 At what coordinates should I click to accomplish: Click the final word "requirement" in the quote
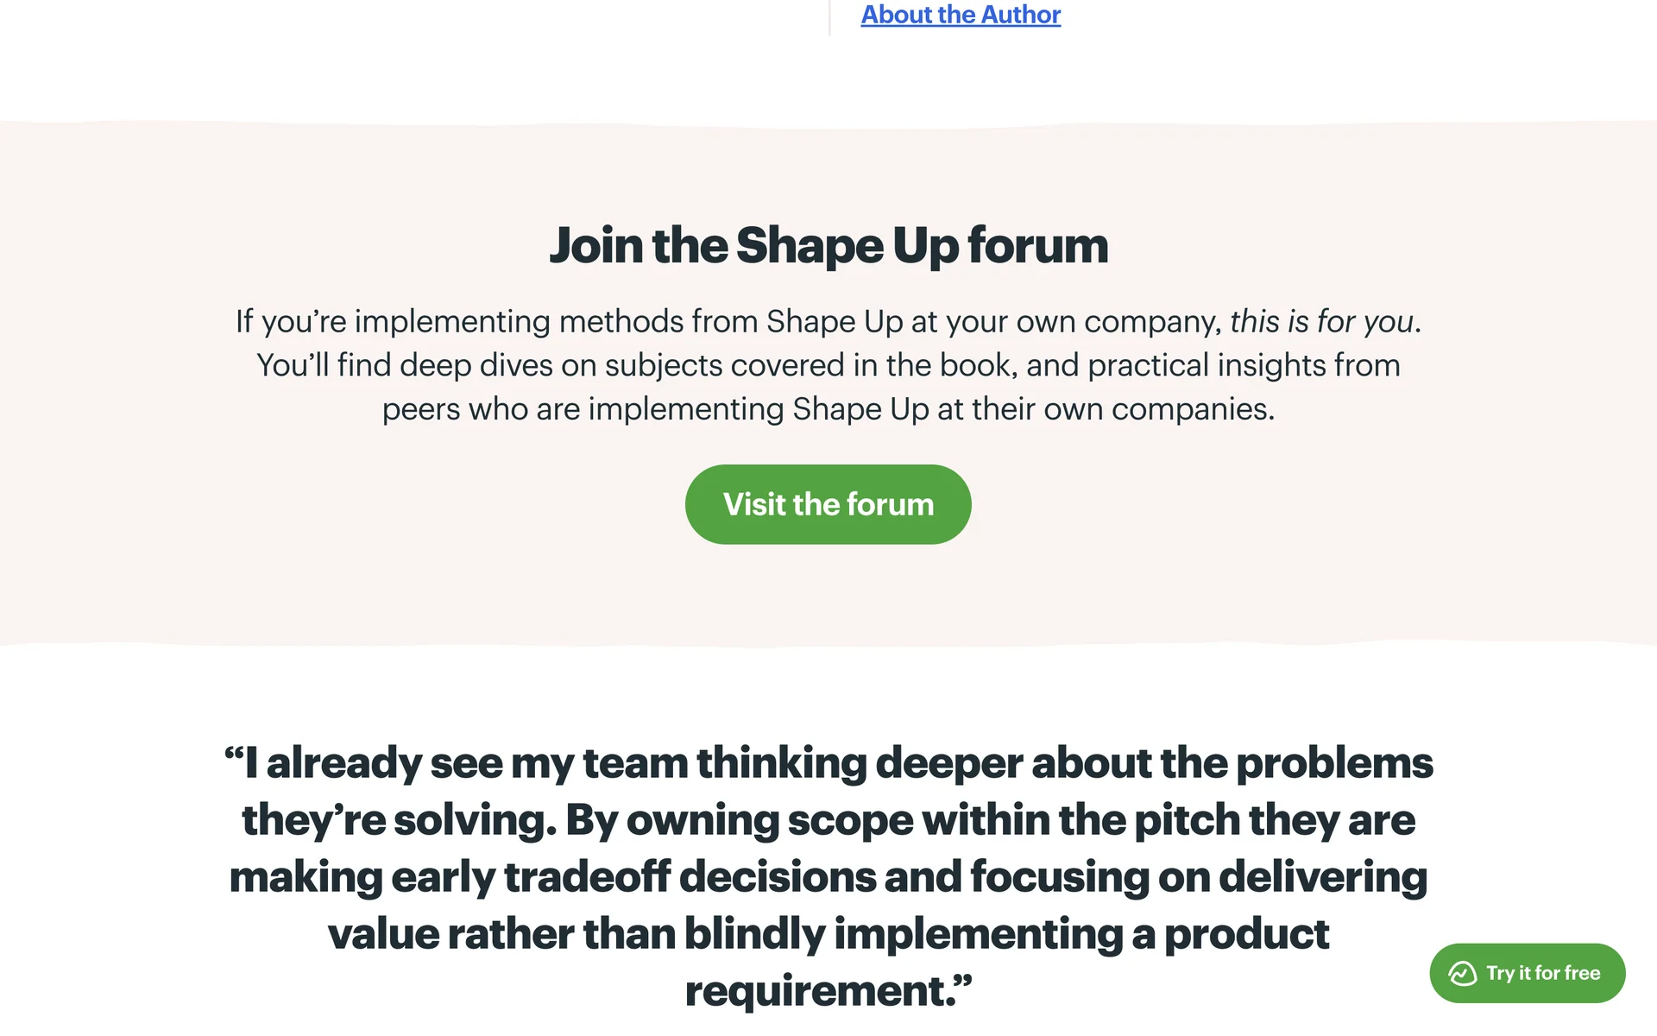coord(820,991)
